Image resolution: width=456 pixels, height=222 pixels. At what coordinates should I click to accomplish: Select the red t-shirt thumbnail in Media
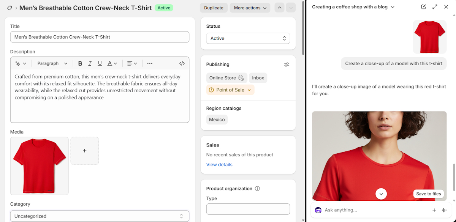(39, 166)
